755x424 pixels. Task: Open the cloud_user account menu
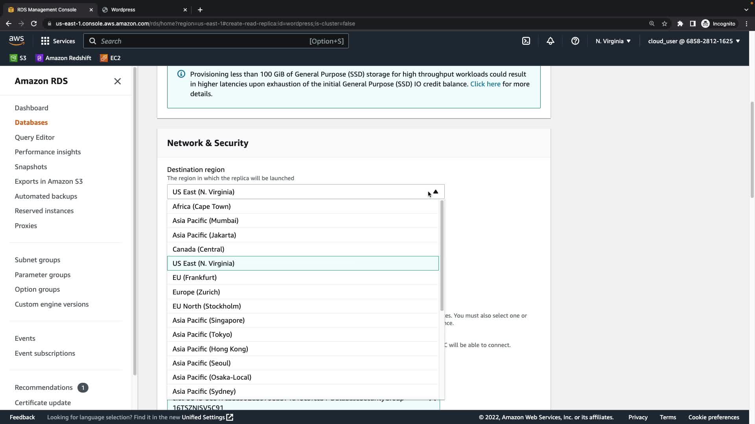pyautogui.click(x=694, y=41)
